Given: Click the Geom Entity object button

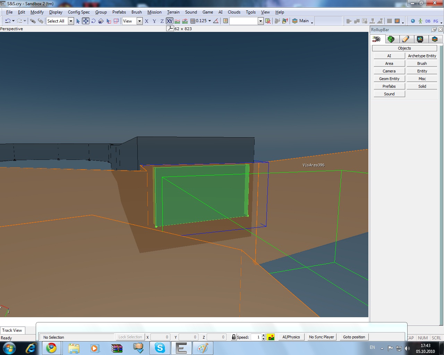Looking at the screenshot, I should click(x=389, y=79).
